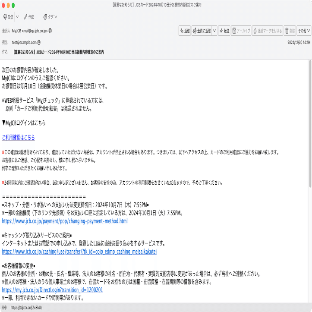Click the message body vertical scrollbar

point(310,123)
